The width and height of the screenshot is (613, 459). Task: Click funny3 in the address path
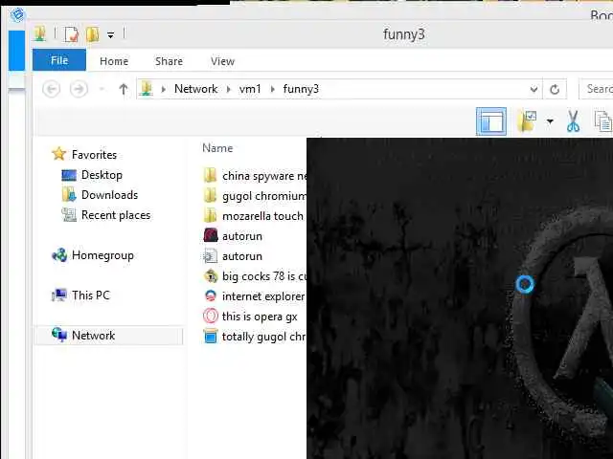(301, 89)
